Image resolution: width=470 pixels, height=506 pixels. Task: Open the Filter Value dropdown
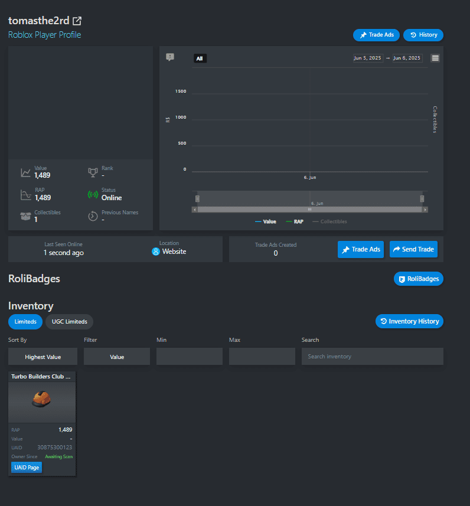[x=117, y=357]
